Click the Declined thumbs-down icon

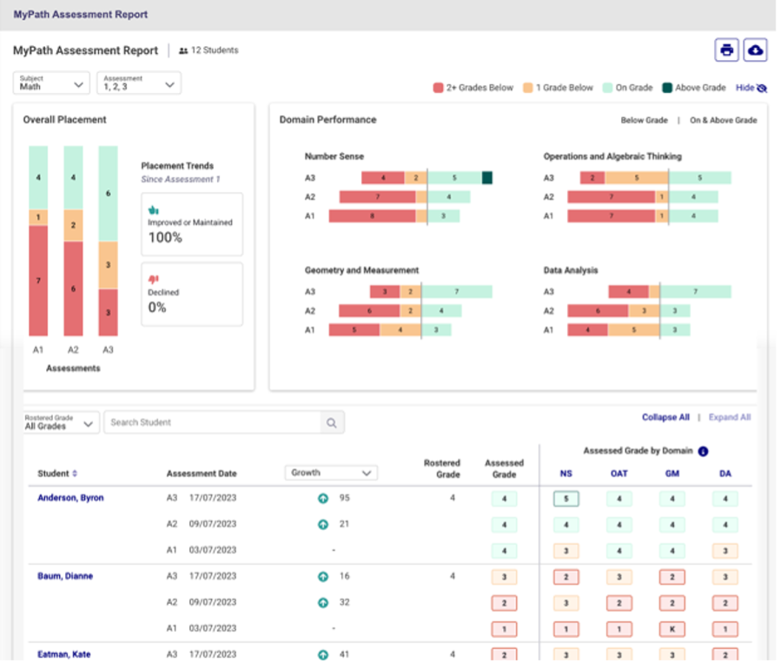[155, 281]
